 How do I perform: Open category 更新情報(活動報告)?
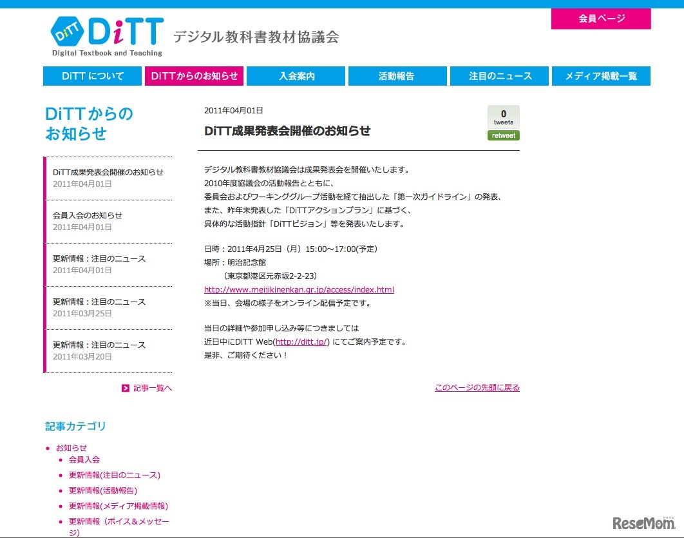103,490
